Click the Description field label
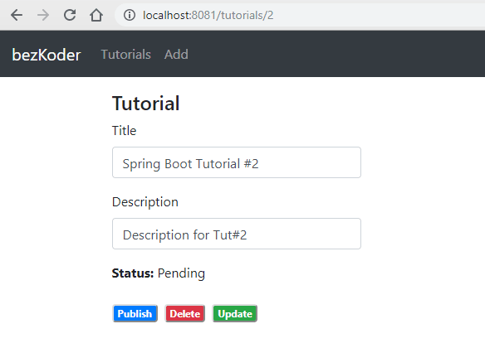Viewport: 485px width, 348px height. (x=145, y=202)
